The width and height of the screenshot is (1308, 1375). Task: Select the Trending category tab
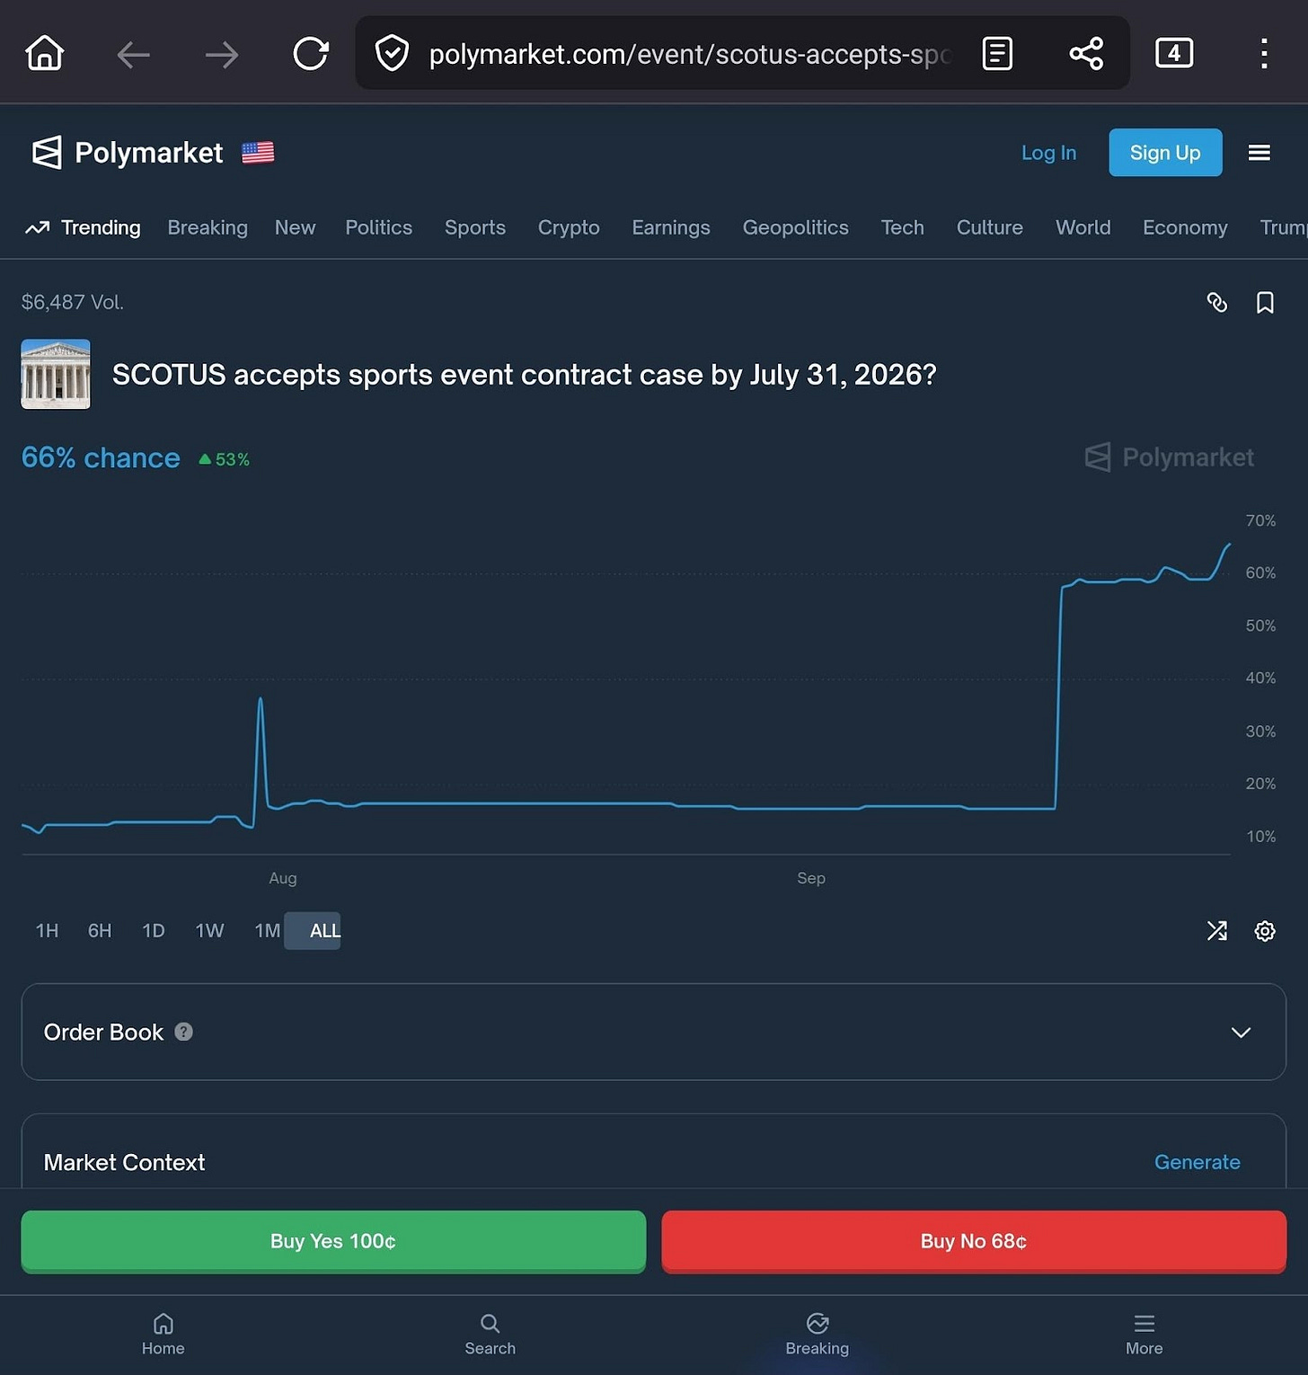click(83, 227)
